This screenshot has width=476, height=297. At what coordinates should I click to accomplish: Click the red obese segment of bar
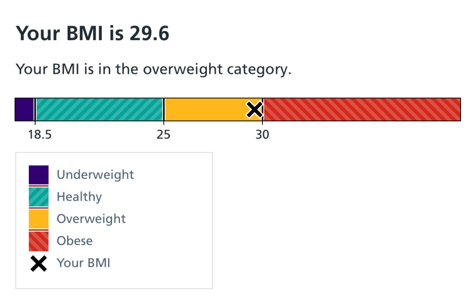pyautogui.click(x=362, y=109)
